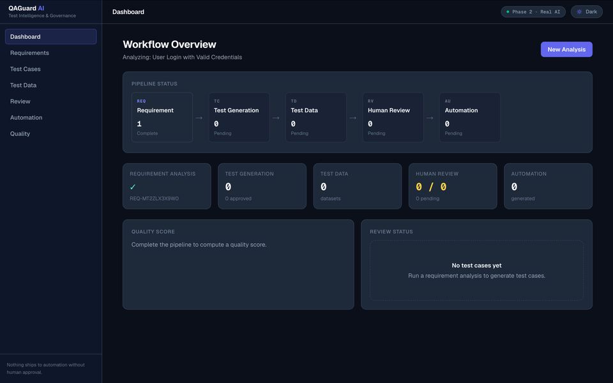
Task: Open the Test Data datasets summary card
Action: point(358,186)
